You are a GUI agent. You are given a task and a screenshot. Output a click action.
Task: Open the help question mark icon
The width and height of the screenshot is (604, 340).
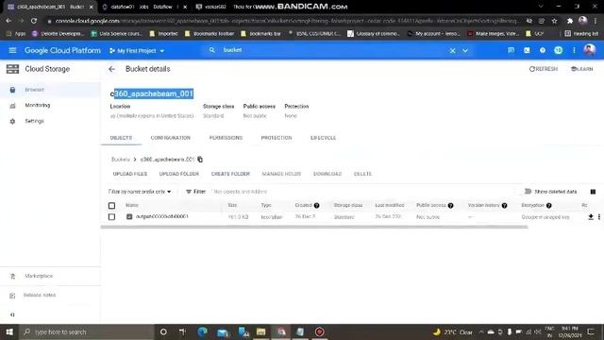(543, 50)
